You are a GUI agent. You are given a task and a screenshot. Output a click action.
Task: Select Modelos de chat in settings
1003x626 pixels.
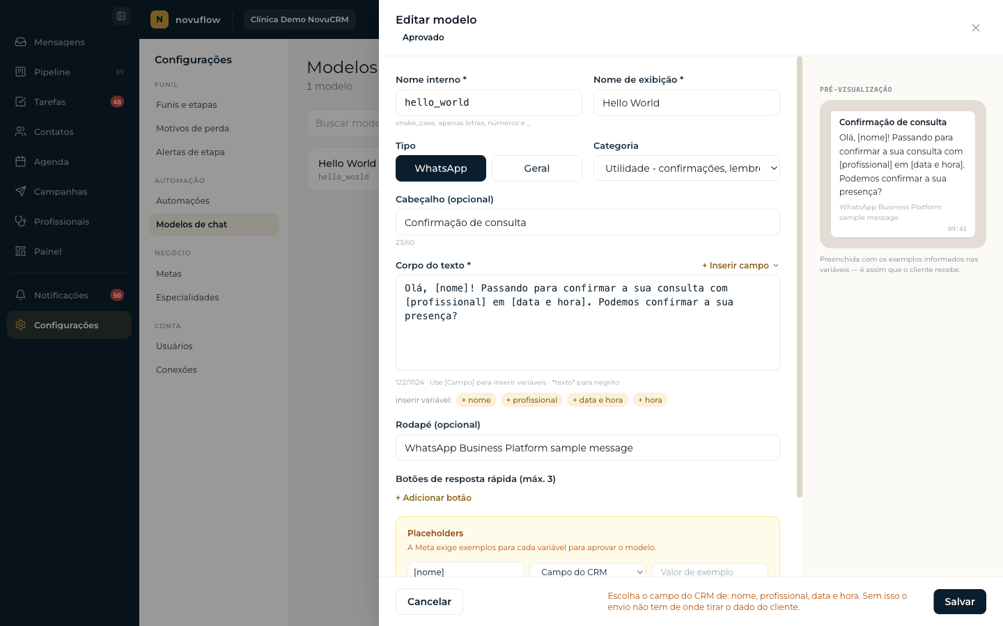click(x=214, y=225)
